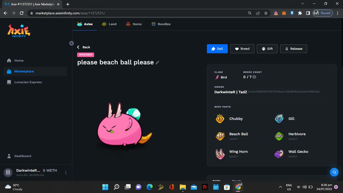Open the MetaMask fox extension
Viewport: 343px width, 193px height.
coord(284,13)
